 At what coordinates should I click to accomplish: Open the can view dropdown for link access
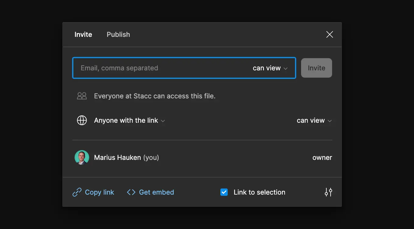(x=314, y=120)
